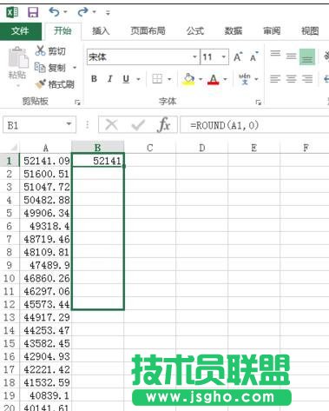
Task: Expand font color palette arrow
Action: pyautogui.click(x=225, y=79)
